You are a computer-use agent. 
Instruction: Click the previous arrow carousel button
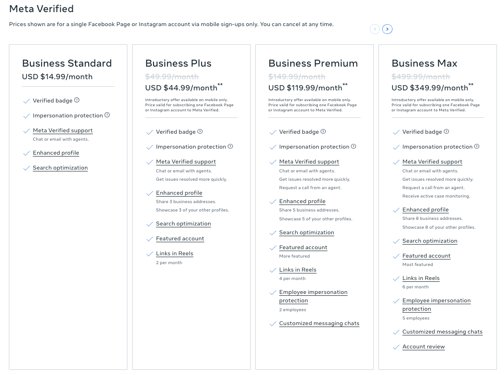click(x=375, y=29)
